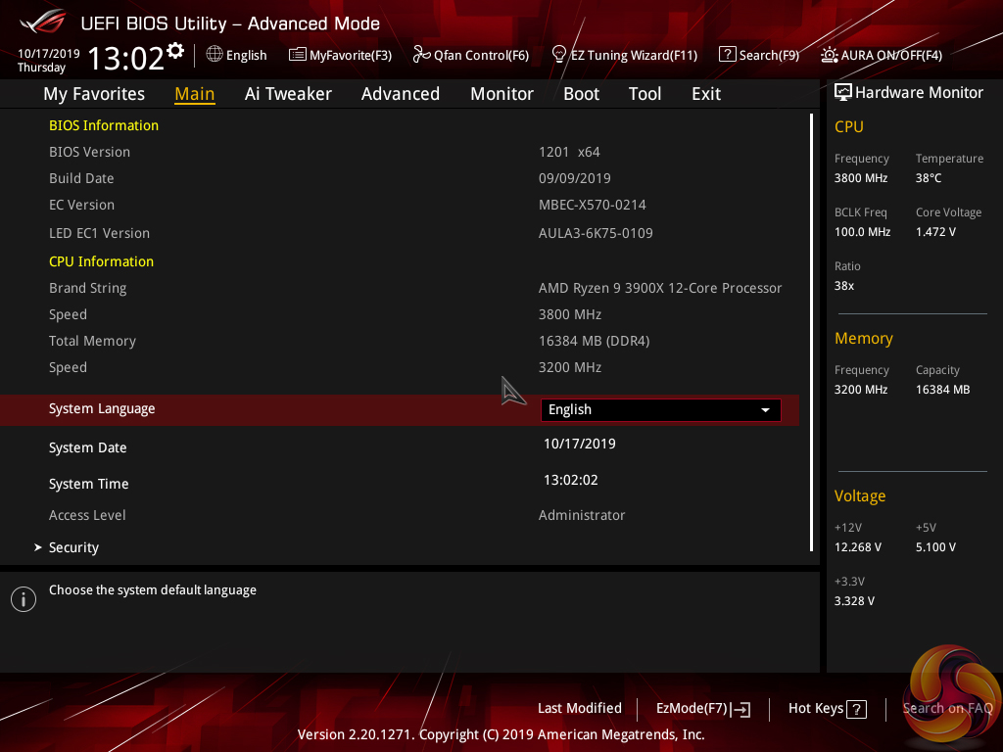Click the ROG logo
The image size is (1003, 752).
[43, 22]
